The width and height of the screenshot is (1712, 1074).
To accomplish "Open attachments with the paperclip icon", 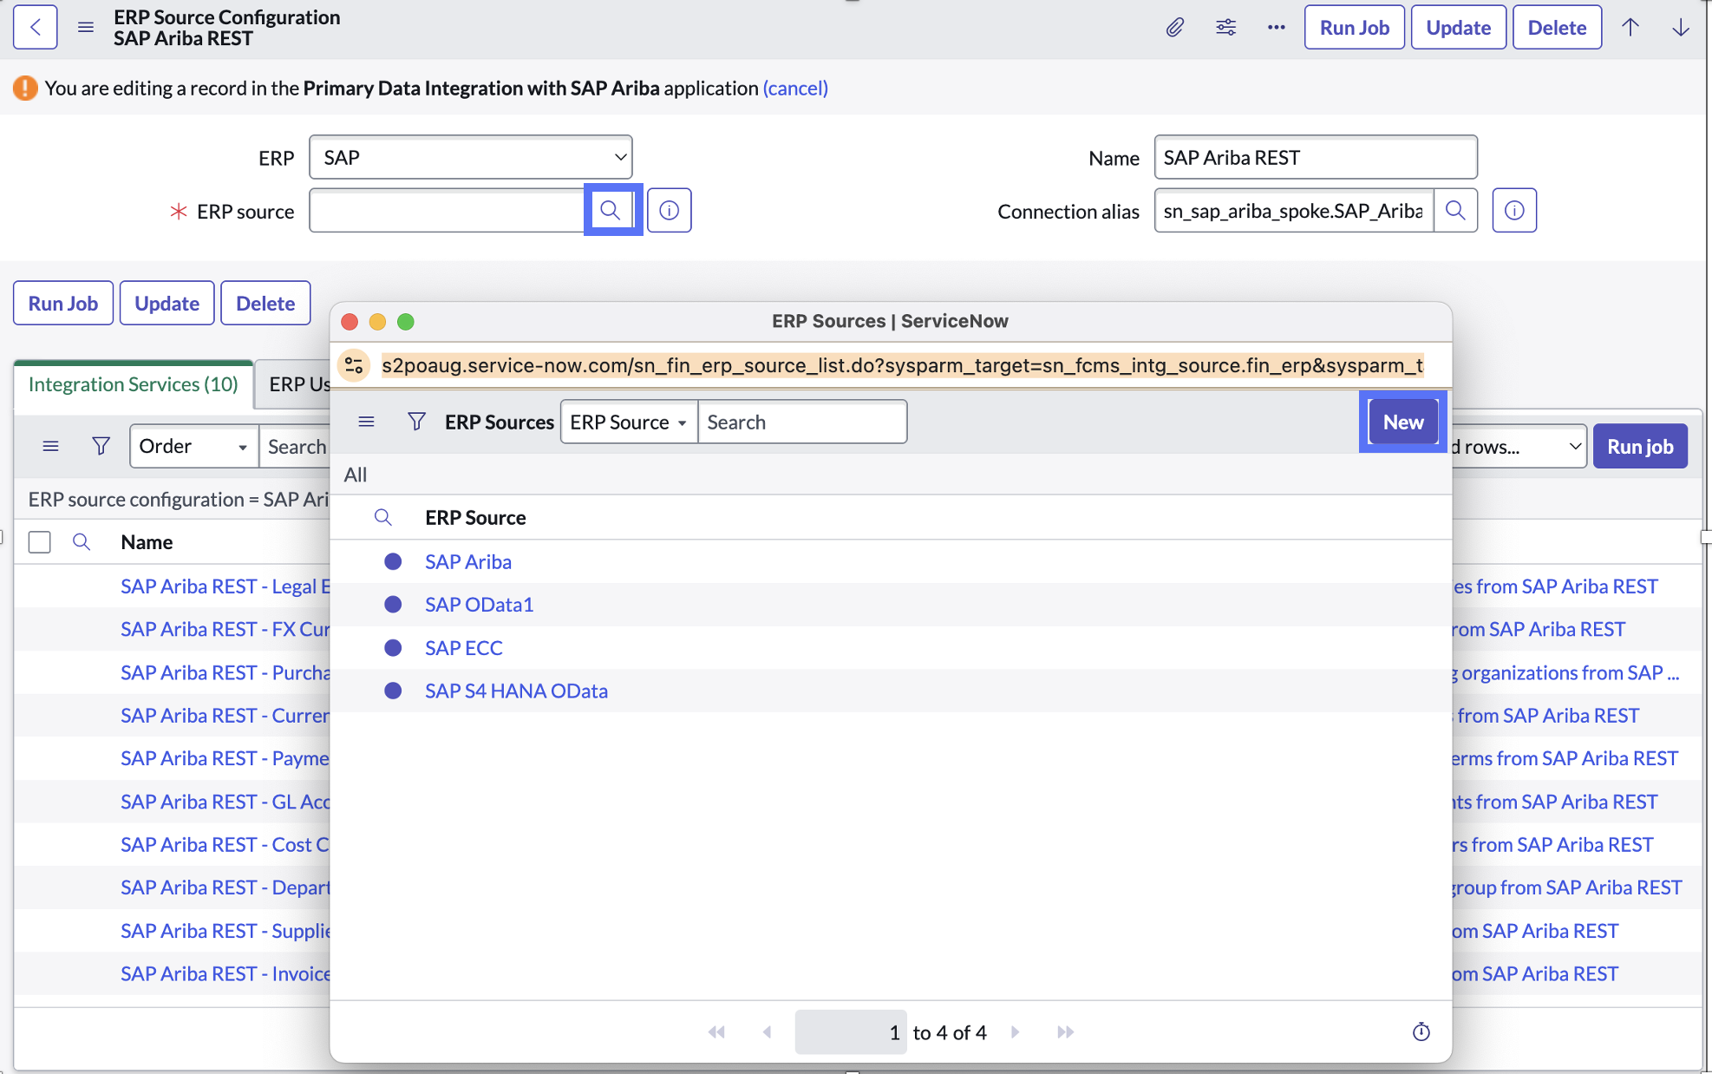I will [1174, 27].
